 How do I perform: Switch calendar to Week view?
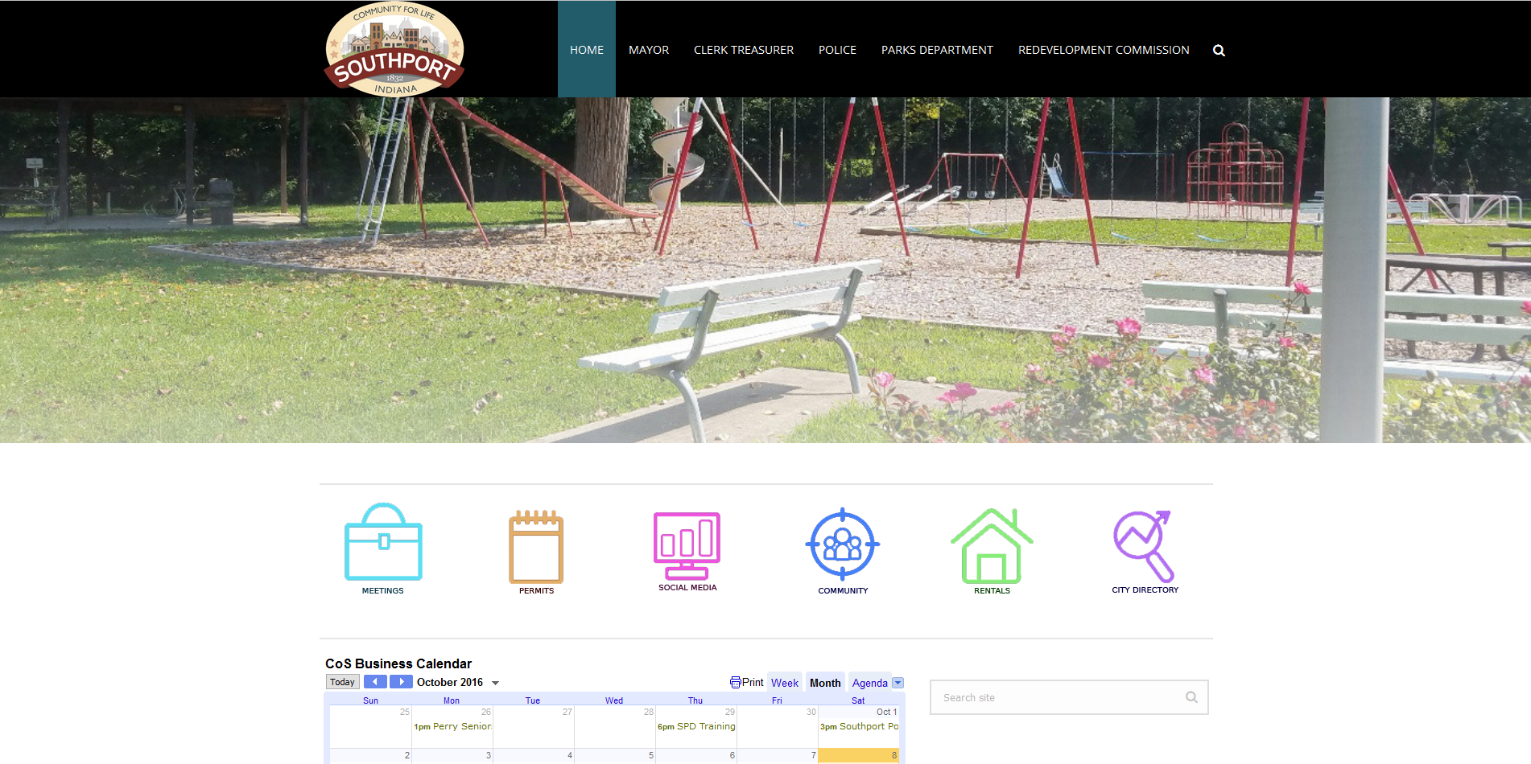coord(784,683)
